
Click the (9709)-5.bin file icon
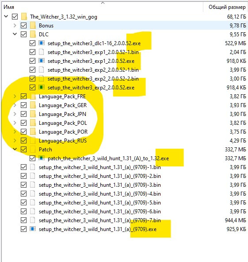point(33,202)
